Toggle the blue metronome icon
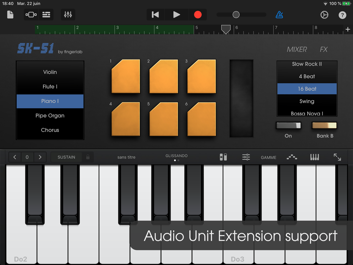 (279, 14)
